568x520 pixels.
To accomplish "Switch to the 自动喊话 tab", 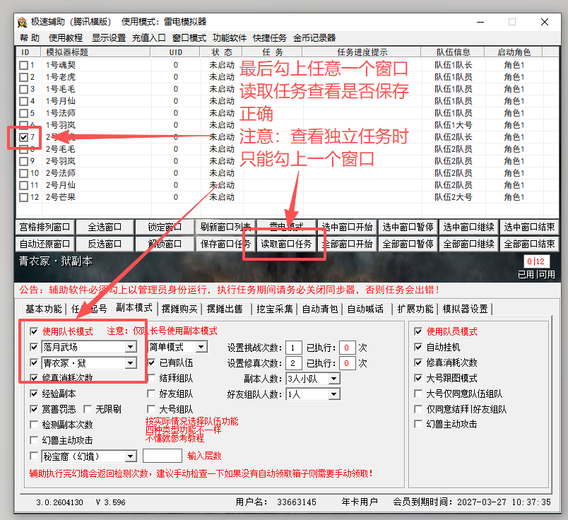I will pyautogui.click(x=365, y=309).
